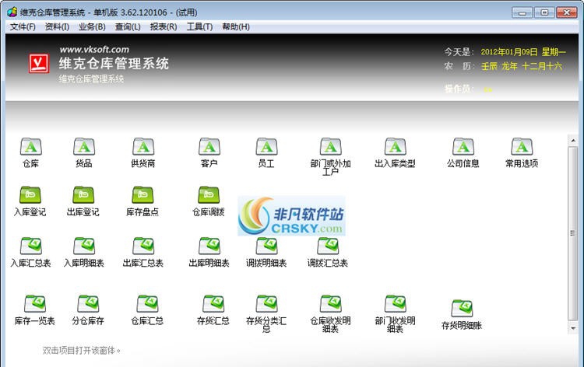Close the 维克仓库管理系统 window

pos(567,12)
